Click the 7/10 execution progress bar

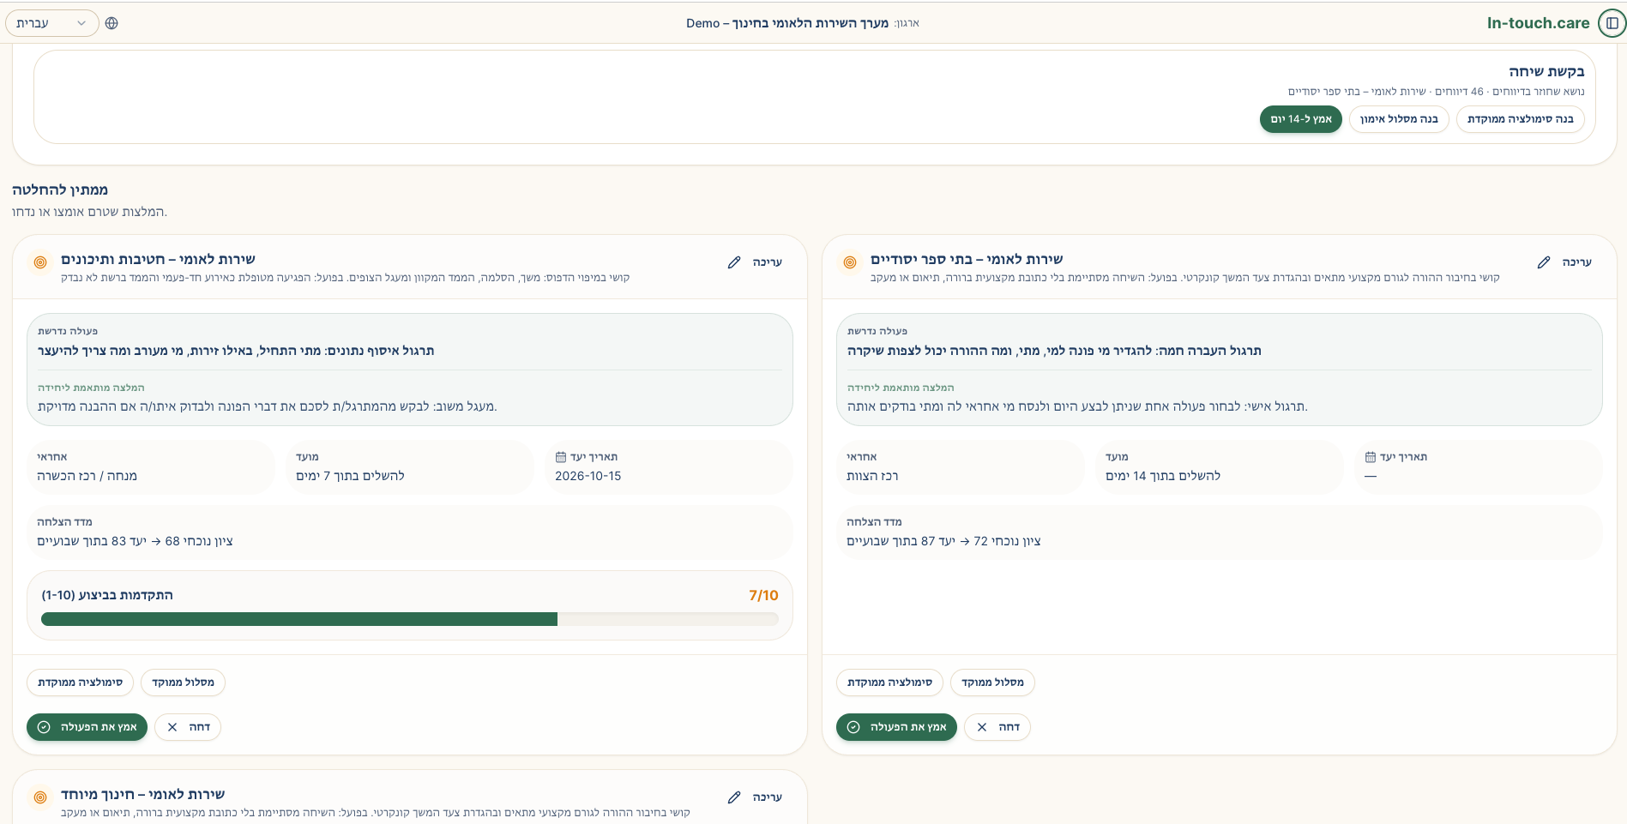coord(410,619)
